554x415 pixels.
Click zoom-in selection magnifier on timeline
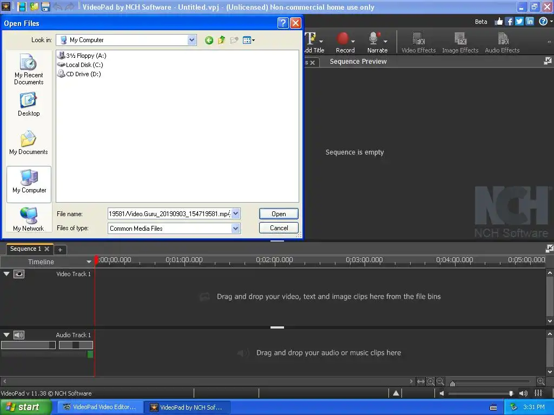[x=430, y=381]
